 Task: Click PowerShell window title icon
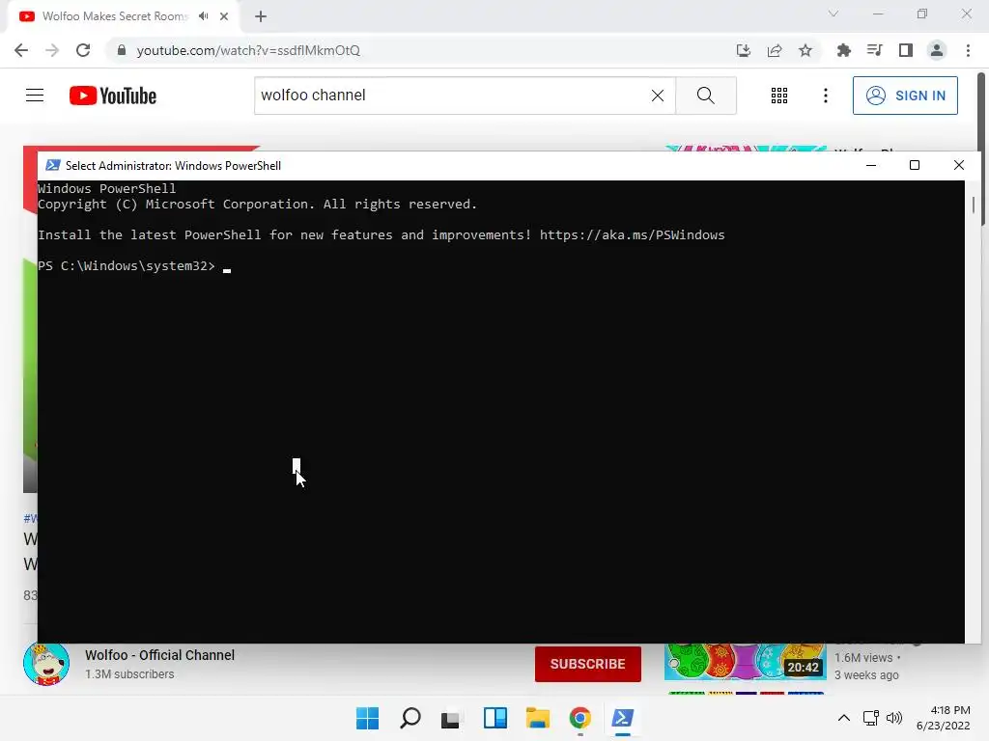tap(53, 165)
